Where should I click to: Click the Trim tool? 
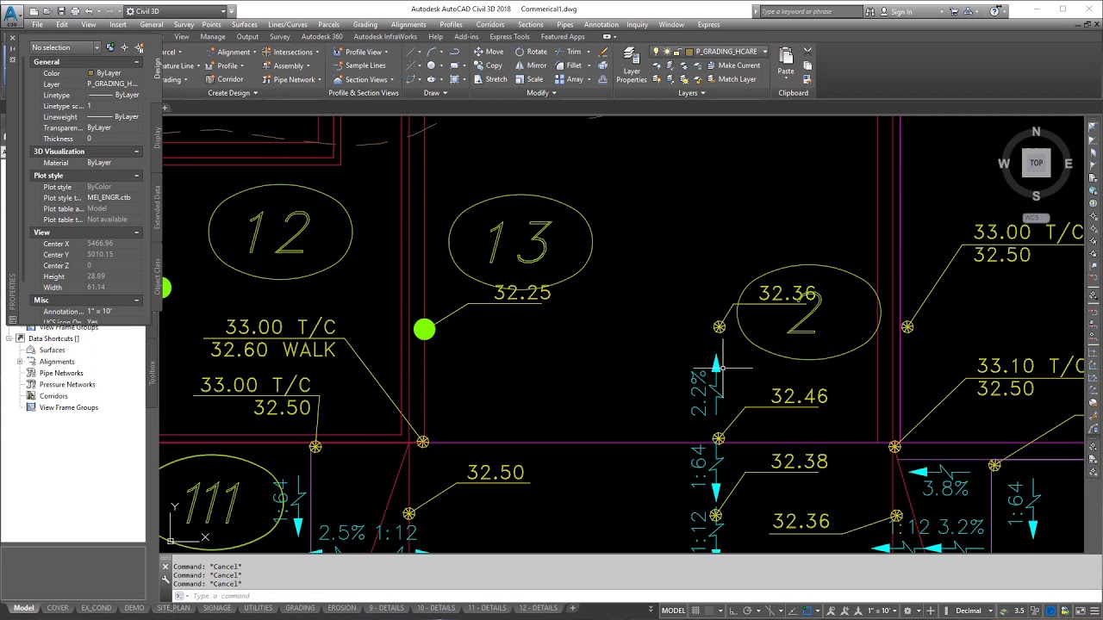point(568,52)
